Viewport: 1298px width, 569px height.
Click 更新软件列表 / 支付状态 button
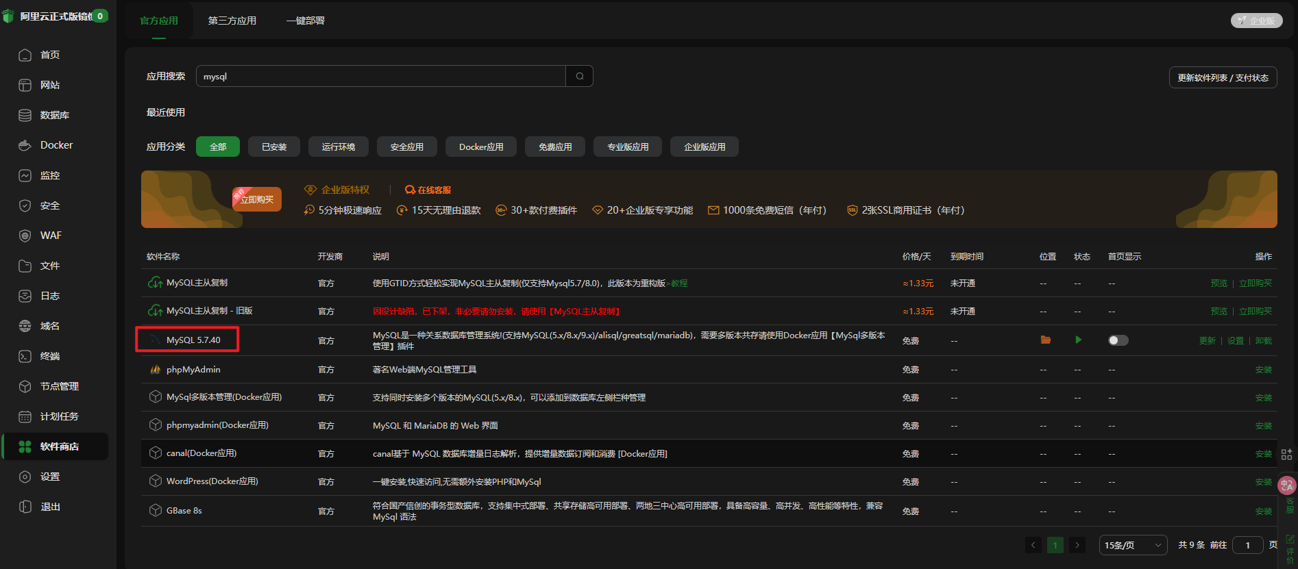1223,77
